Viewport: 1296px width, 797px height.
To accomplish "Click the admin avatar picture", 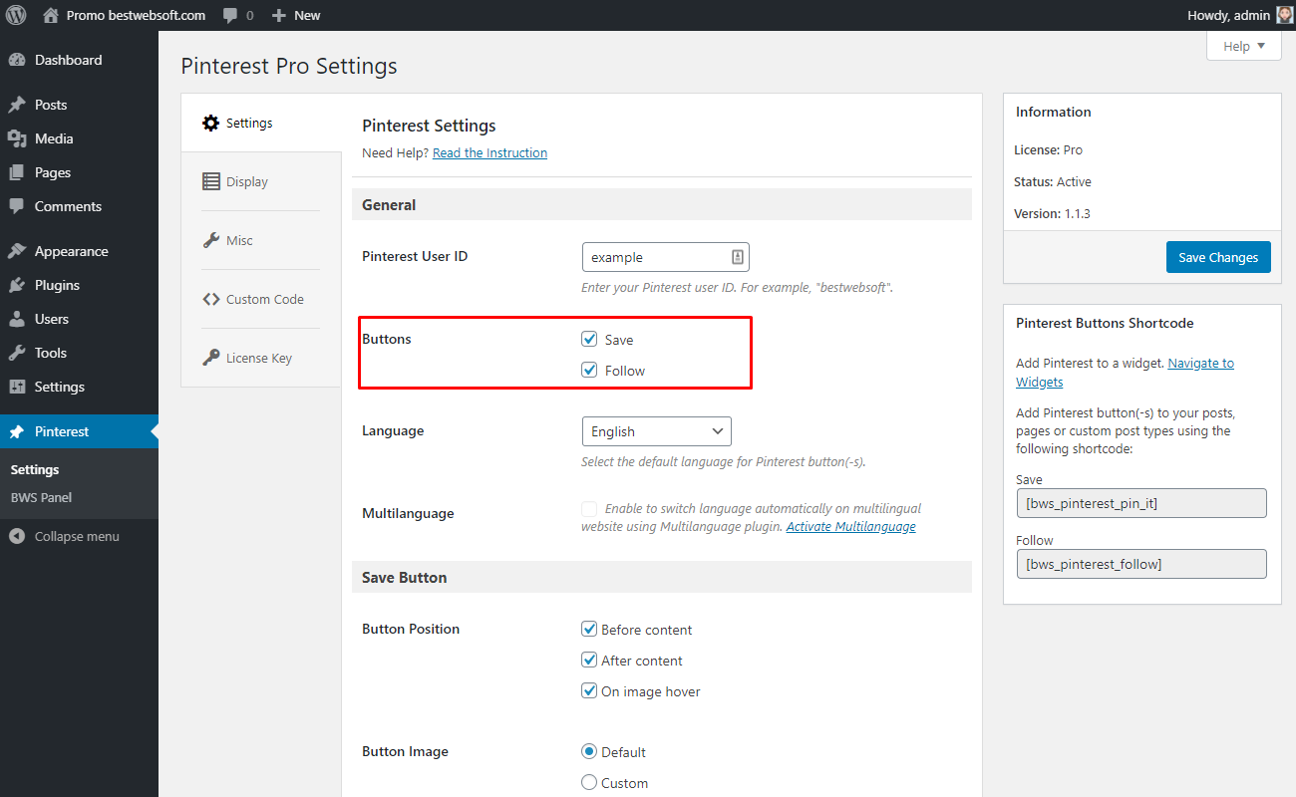I will pyautogui.click(x=1285, y=15).
